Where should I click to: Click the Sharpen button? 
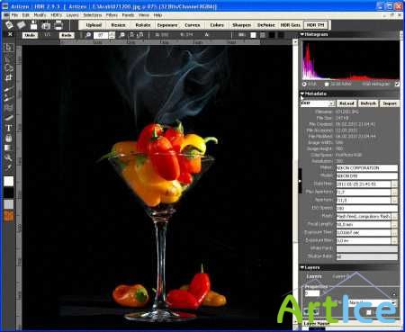[241, 25]
